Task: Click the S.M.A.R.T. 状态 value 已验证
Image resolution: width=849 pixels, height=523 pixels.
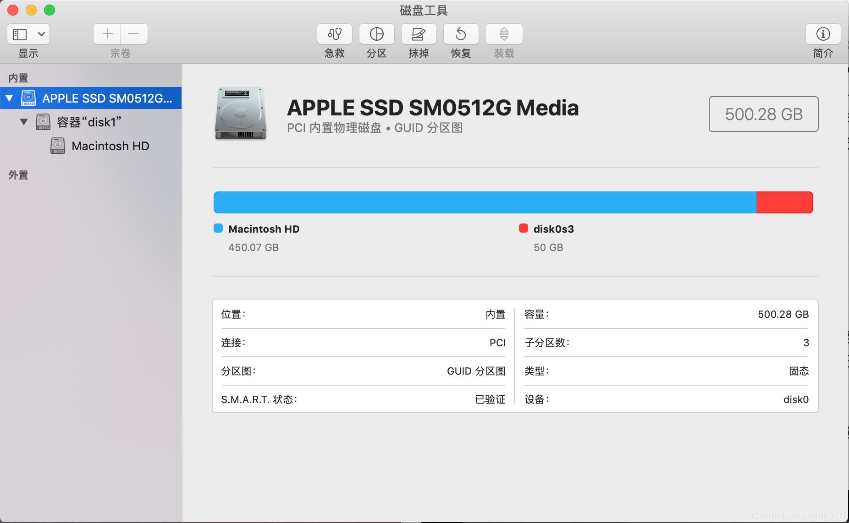Action: click(491, 399)
